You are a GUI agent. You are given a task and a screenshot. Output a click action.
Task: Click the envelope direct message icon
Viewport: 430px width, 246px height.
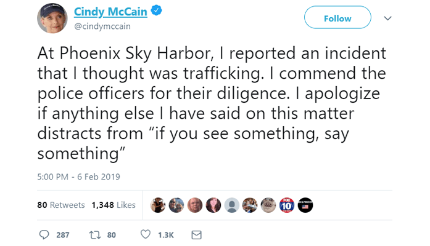(x=196, y=235)
